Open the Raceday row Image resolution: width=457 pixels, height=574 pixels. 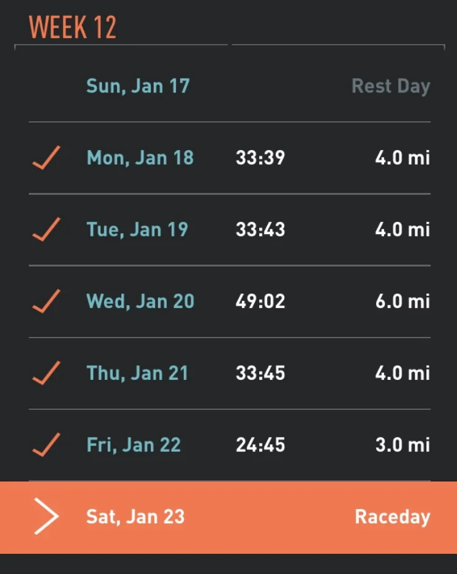click(228, 517)
